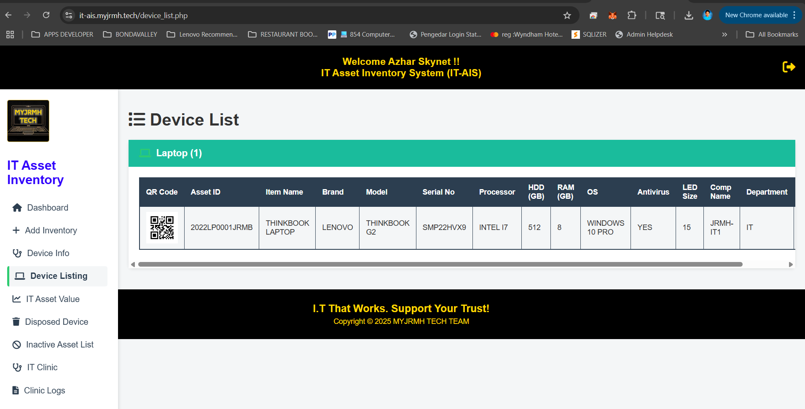Click New Chrome available update button
This screenshot has width=805, height=409.
coord(756,15)
